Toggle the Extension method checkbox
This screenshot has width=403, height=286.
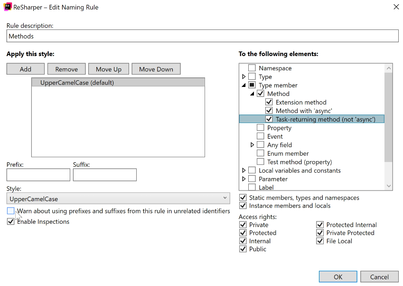pos(269,102)
